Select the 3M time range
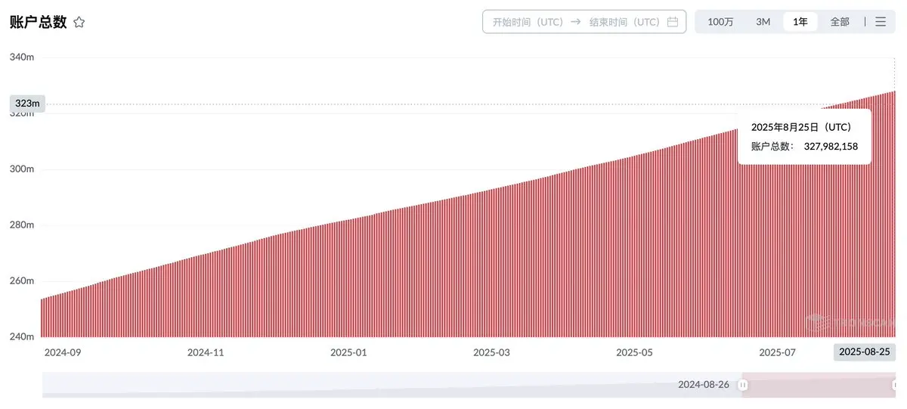Image resolution: width=907 pixels, height=409 pixels. pos(763,22)
